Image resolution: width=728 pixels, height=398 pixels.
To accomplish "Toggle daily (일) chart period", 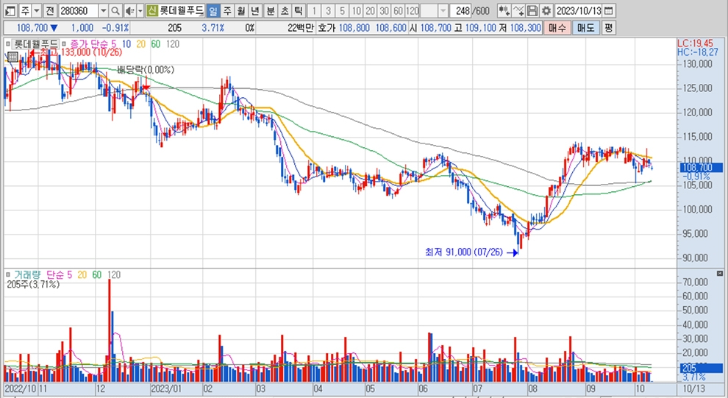I will tap(213, 11).
